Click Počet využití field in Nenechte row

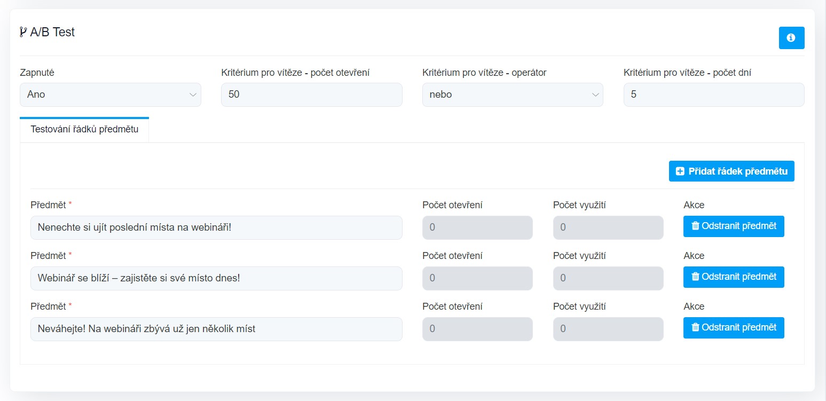point(608,227)
